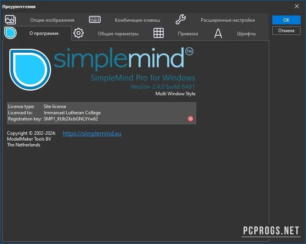Confirm with the OK button

(286, 20)
